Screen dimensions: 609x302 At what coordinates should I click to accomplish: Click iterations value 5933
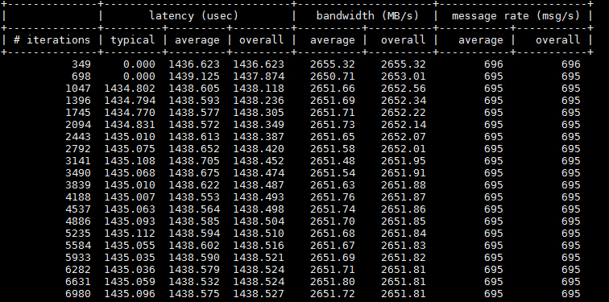coord(77,258)
